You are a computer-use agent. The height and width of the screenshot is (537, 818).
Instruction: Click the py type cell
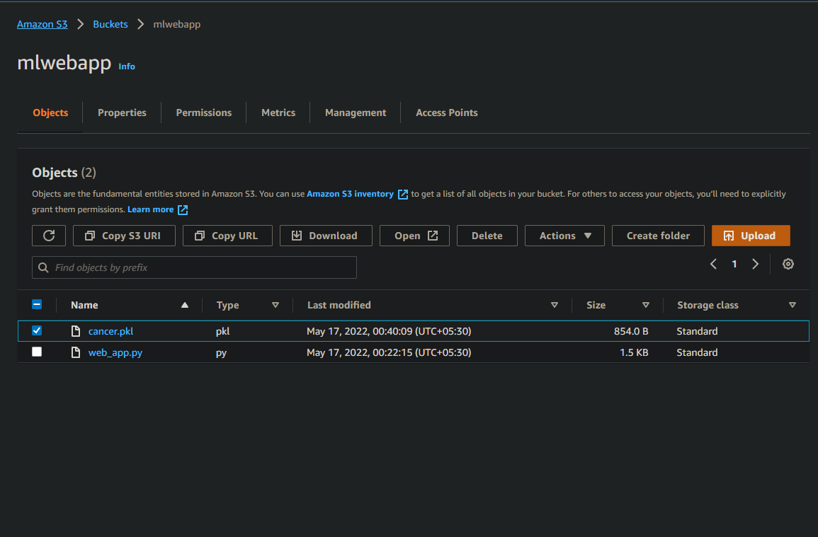221,353
